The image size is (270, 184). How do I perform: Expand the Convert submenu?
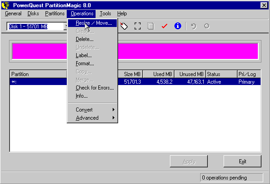click(x=92, y=110)
